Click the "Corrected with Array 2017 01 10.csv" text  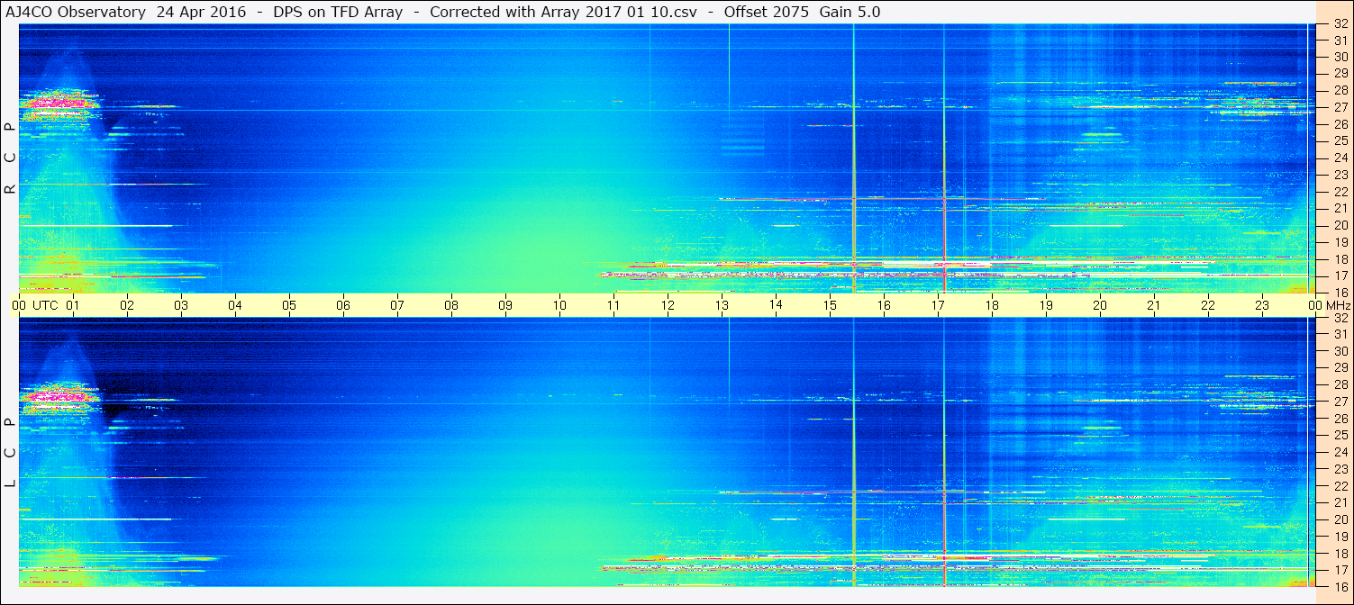(563, 13)
